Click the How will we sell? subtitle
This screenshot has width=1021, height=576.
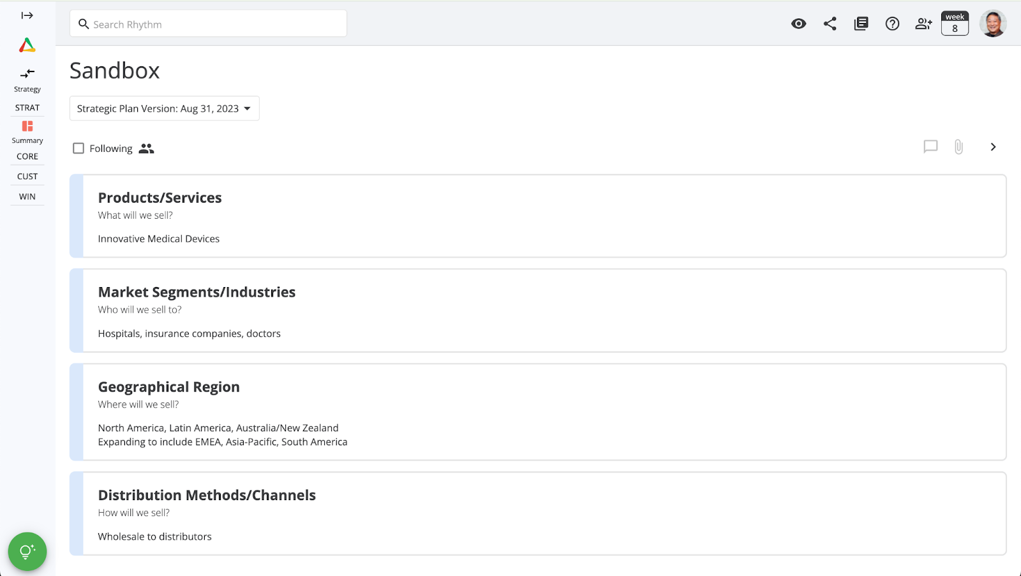133,513
